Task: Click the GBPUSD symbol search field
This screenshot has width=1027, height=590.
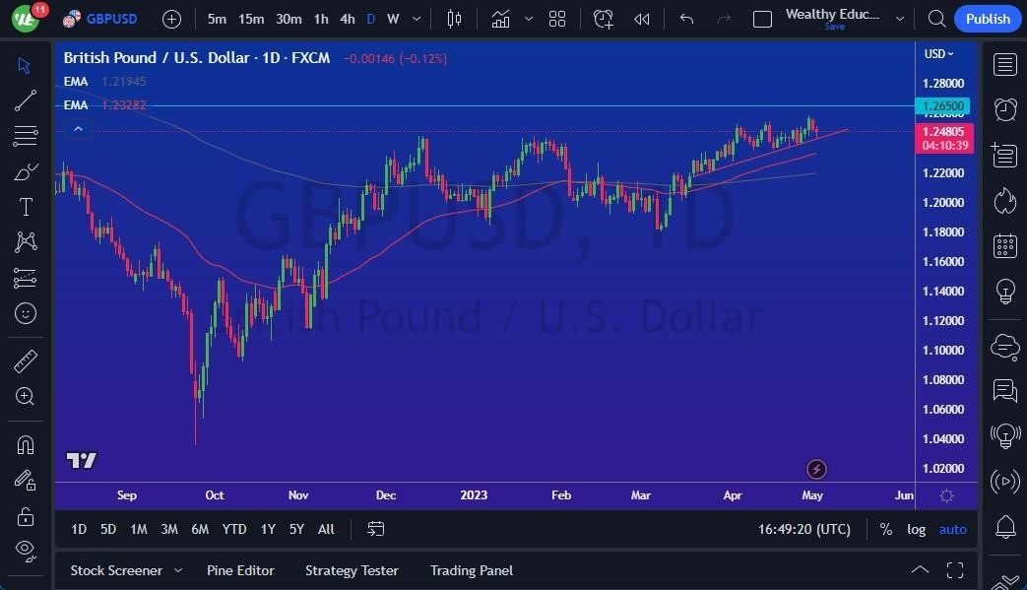Action: point(111,18)
